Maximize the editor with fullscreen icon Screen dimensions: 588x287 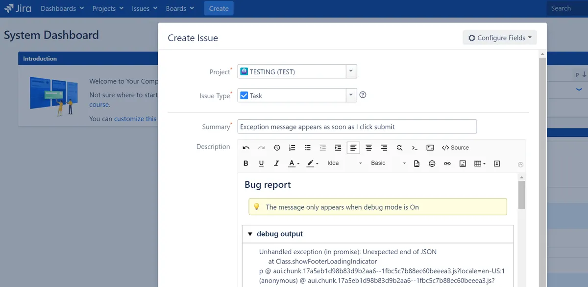(430, 148)
